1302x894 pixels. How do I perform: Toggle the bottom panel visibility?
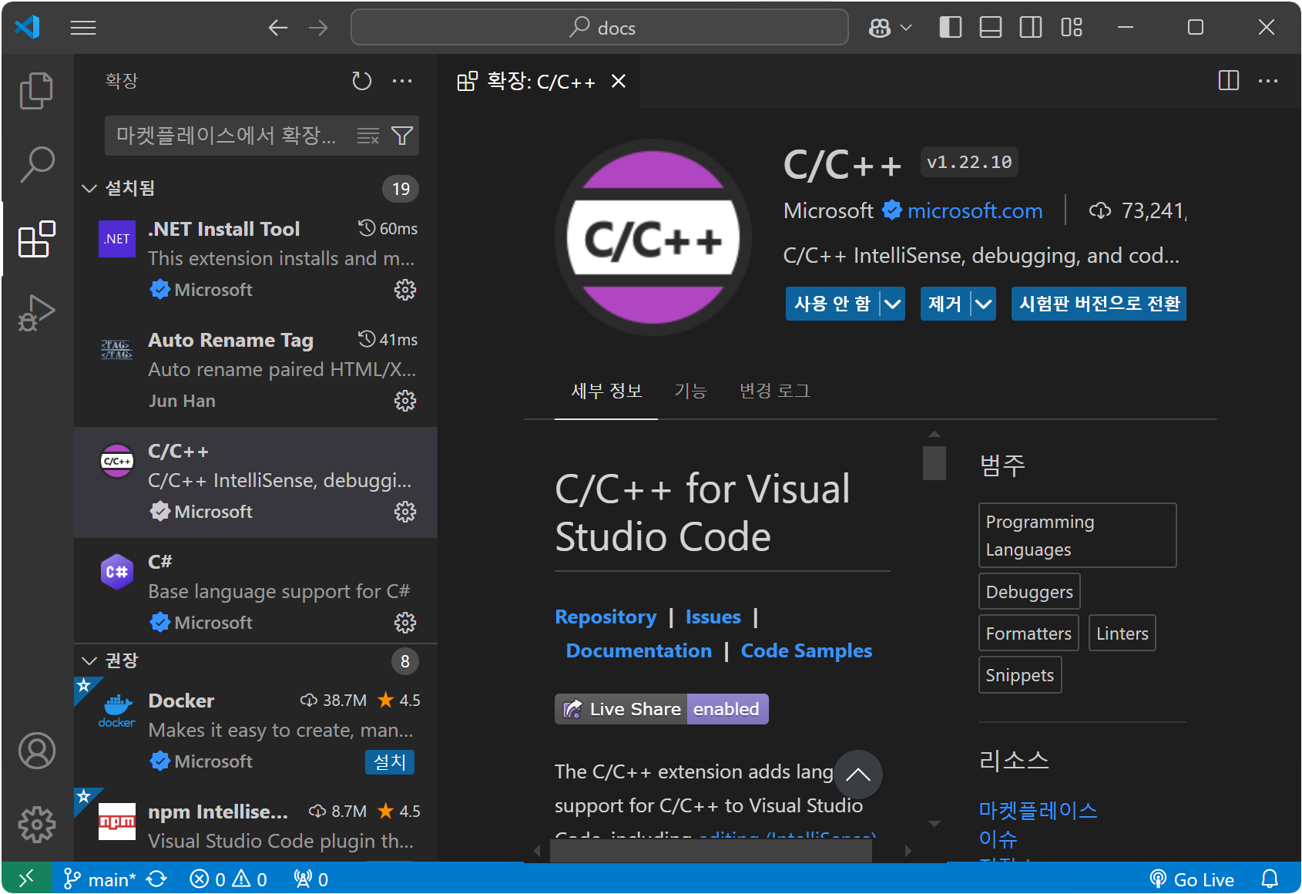pyautogui.click(x=990, y=28)
